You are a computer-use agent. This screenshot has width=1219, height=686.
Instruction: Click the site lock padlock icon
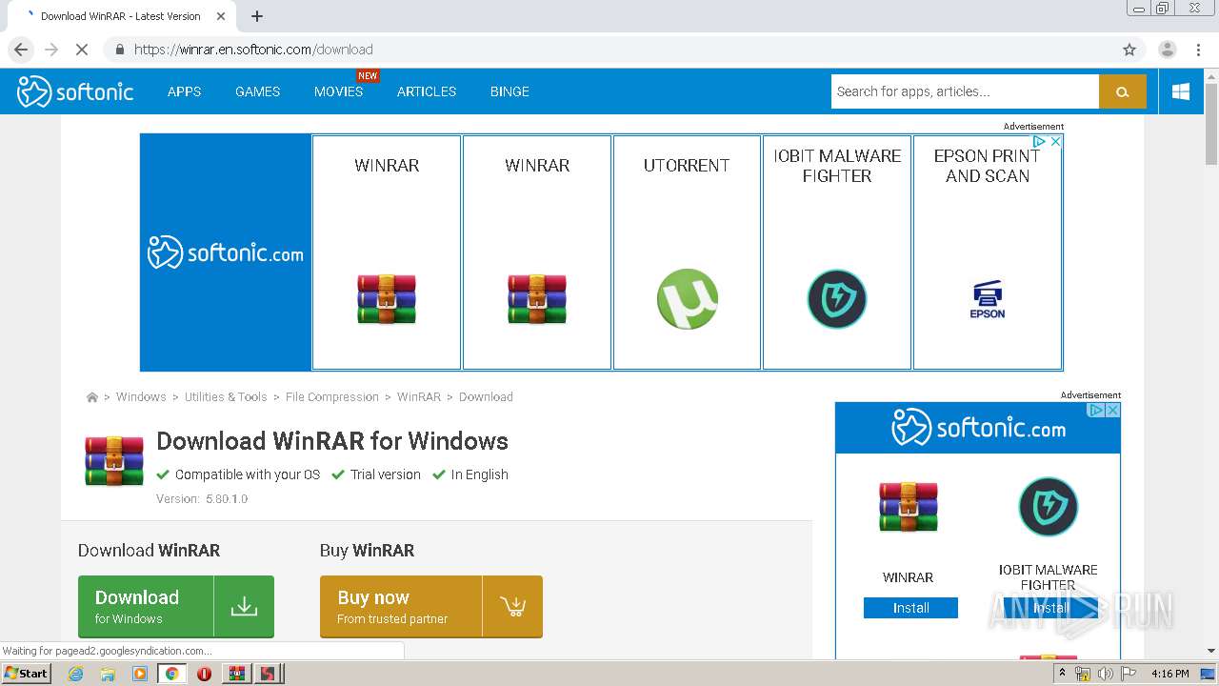point(119,50)
